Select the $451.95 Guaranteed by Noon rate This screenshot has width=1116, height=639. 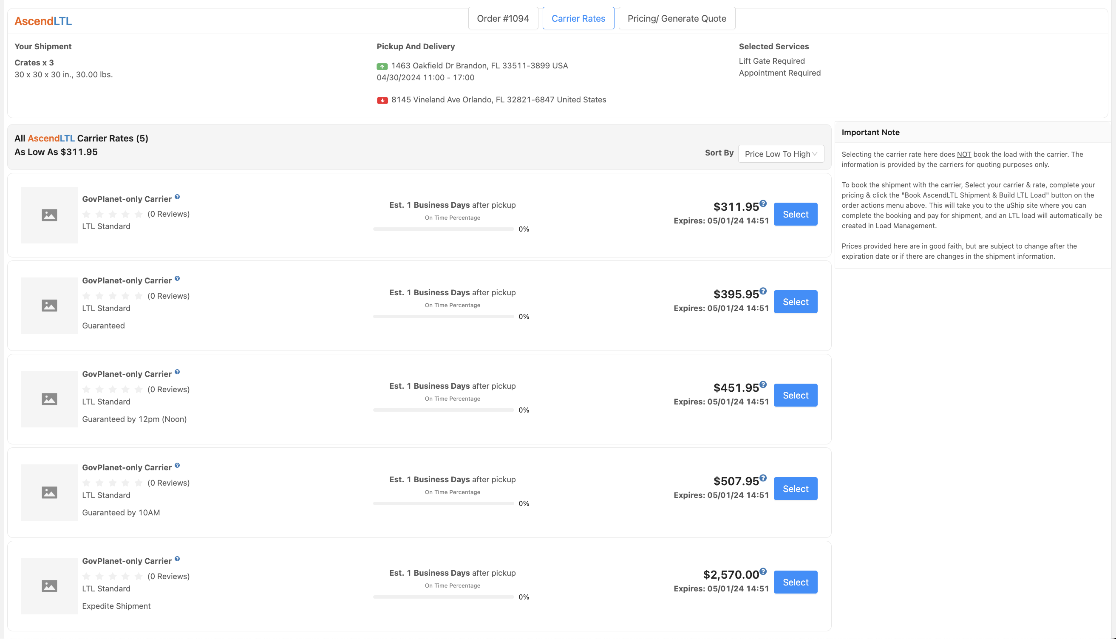(x=795, y=395)
